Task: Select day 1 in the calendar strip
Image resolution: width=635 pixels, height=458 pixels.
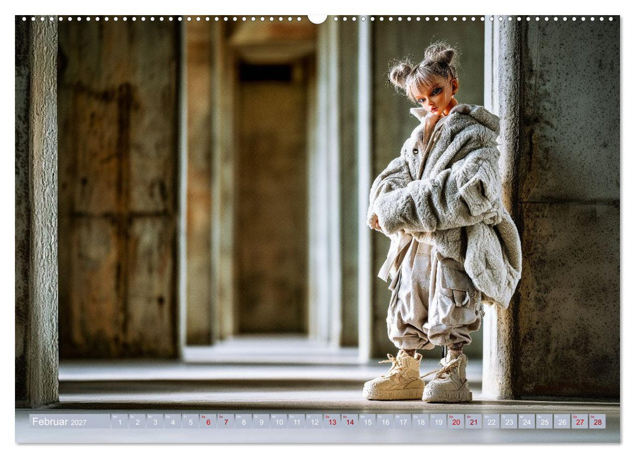Action: pos(120,421)
